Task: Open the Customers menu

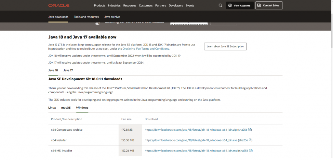Action: 146,6
